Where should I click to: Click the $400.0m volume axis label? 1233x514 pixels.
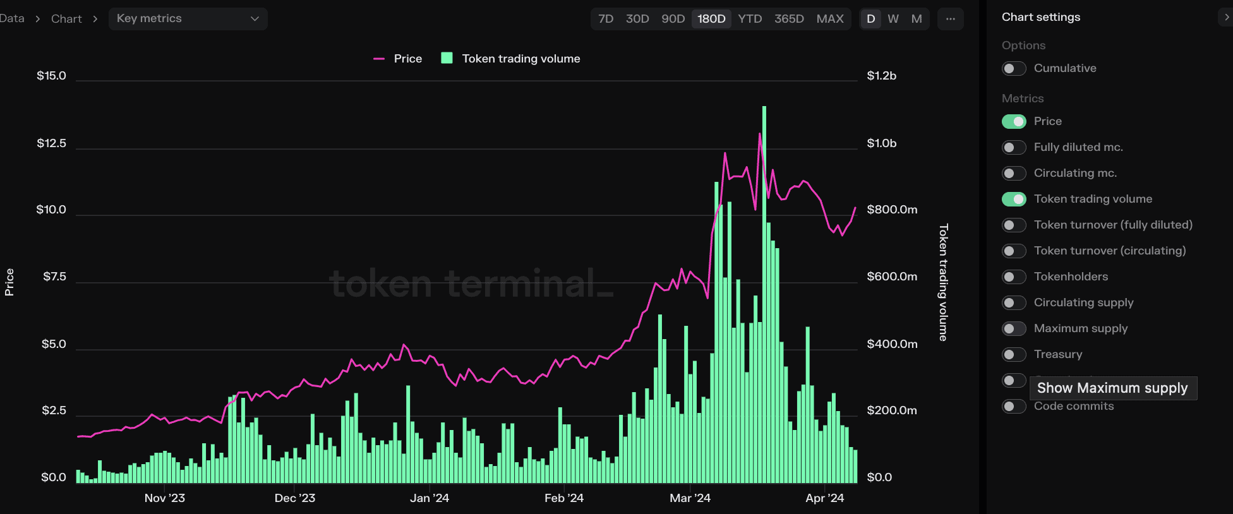pyautogui.click(x=892, y=344)
